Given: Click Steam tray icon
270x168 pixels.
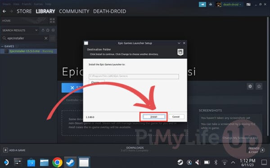Looking at the screenshot, I should (180, 162).
